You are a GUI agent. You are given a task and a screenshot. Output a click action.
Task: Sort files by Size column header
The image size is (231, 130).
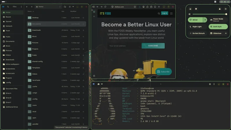click(x=63, y=11)
